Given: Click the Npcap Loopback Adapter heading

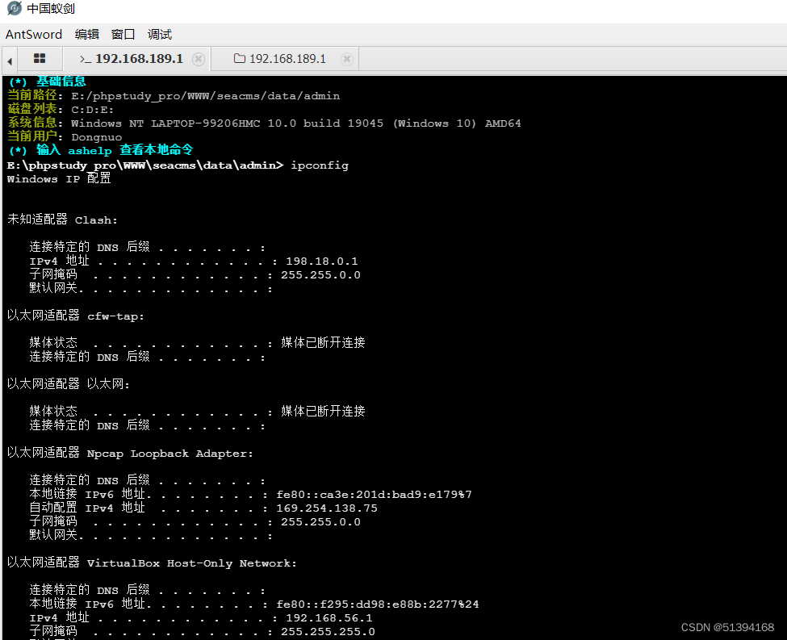Looking at the screenshot, I should pos(130,454).
